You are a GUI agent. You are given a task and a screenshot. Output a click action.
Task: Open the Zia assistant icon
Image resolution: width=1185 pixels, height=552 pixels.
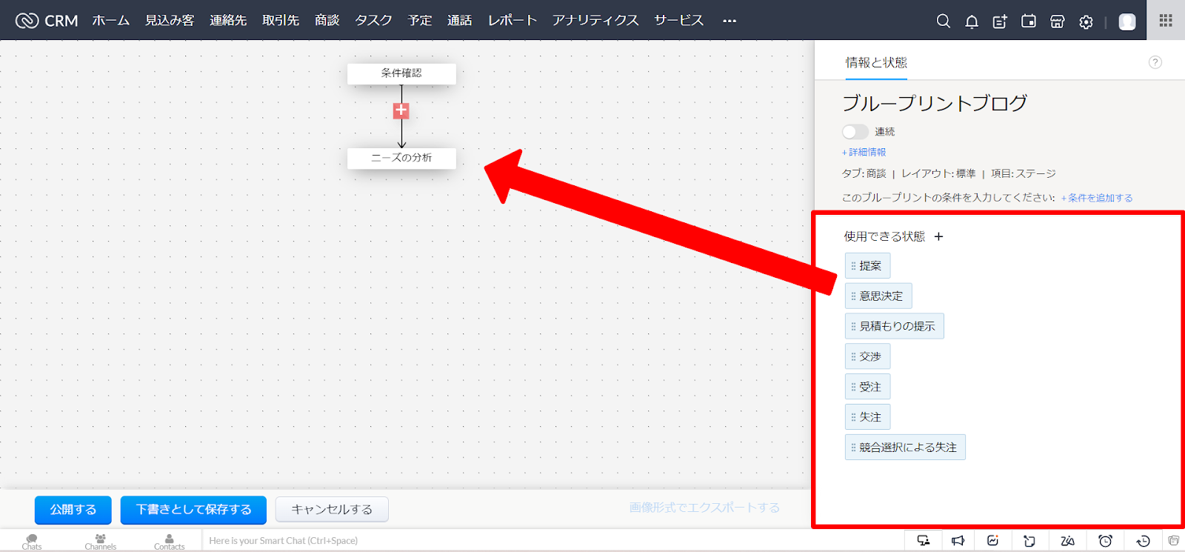tap(1067, 541)
